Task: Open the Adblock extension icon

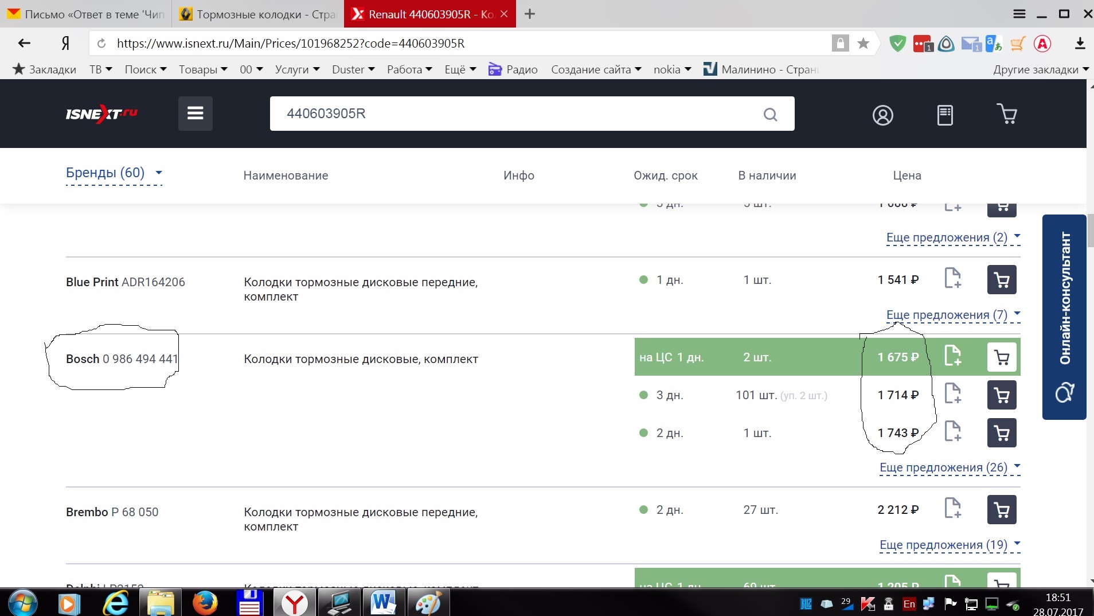Action: [1042, 44]
